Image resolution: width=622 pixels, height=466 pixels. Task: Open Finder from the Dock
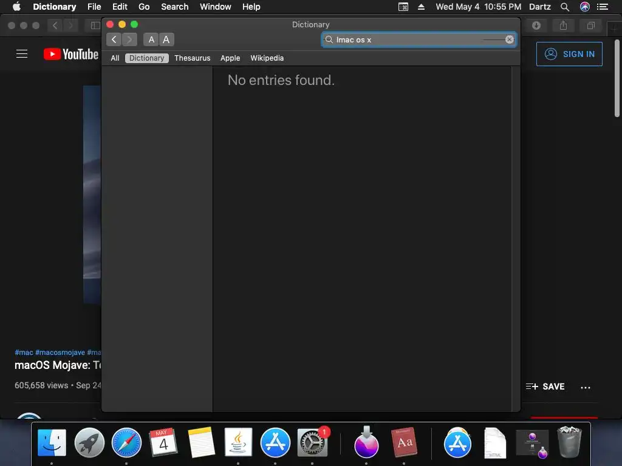pyautogui.click(x=52, y=442)
